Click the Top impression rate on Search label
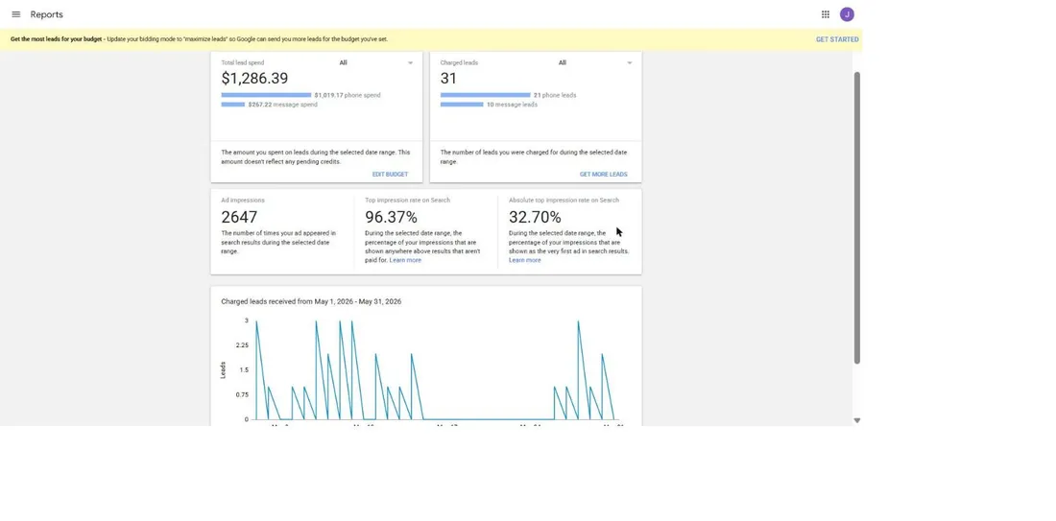The height and width of the screenshot is (521, 1056). [407, 200]
